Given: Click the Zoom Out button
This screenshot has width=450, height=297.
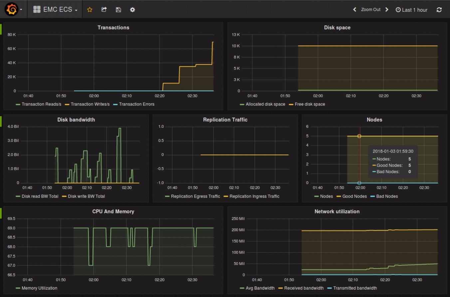Looking at the screenshot, I should coord(370,10).
